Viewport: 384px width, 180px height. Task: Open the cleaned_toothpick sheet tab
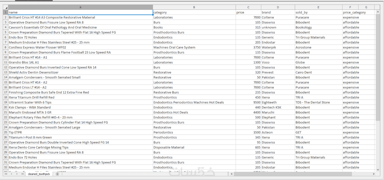(x=39, y=174)
